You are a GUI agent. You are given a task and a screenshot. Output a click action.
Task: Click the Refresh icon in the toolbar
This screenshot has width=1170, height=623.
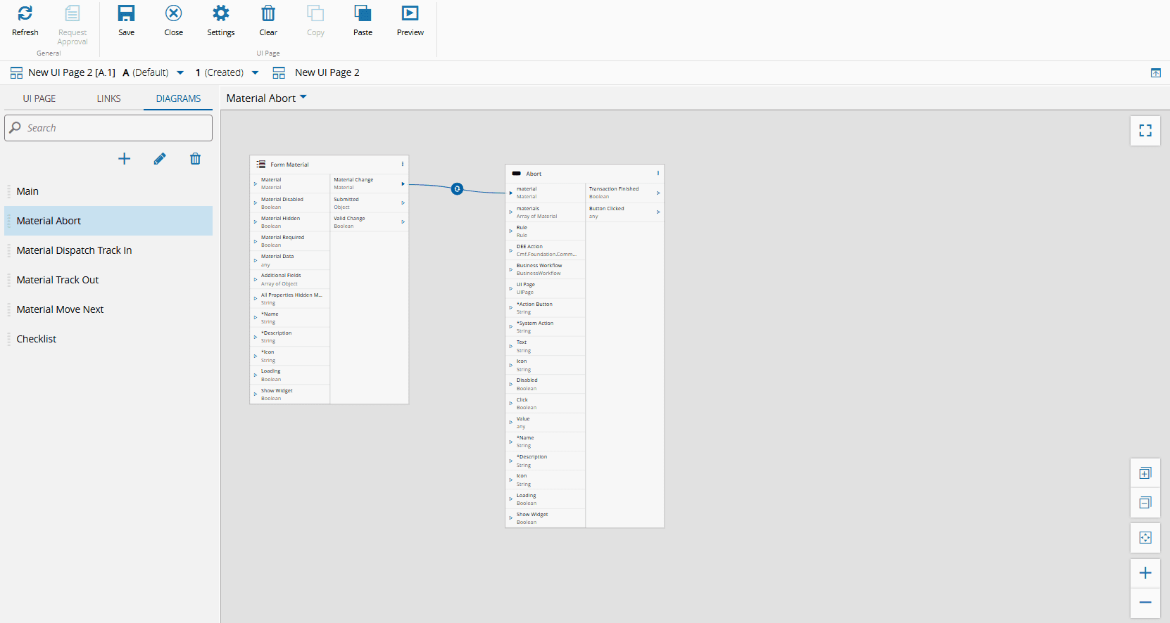pos(25,14)
